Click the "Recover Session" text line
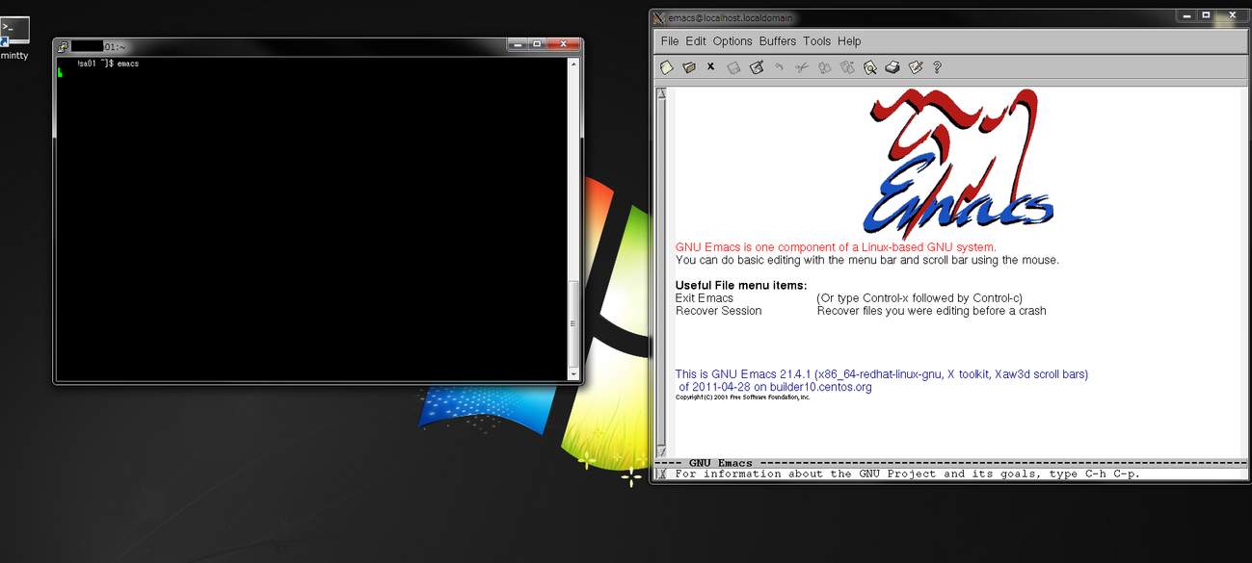 click(x=719, y=311)
